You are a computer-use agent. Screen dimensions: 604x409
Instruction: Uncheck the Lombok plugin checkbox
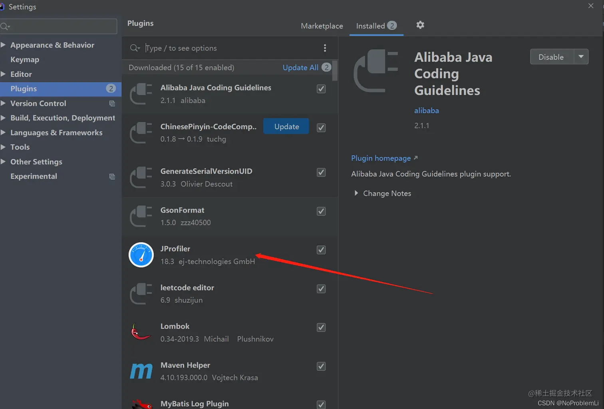tap(321, 327)
